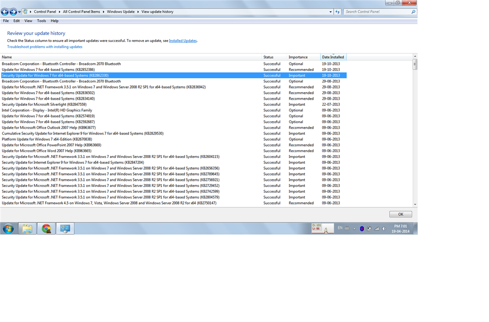
Task: Expand the arrow after Control Panel breadcrumb
Action: click(59, 12)
